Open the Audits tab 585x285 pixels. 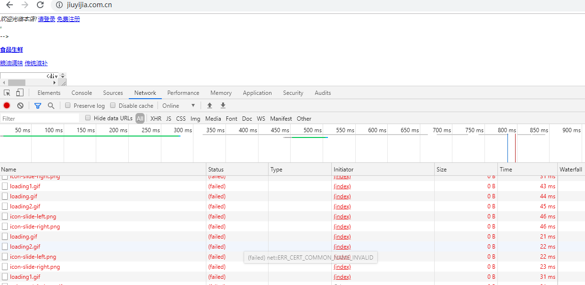(323, 93)
